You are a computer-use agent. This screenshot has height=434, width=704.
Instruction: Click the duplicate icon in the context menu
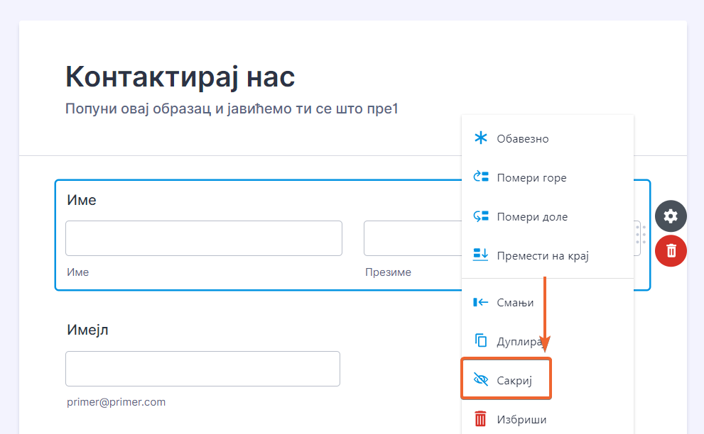481,341
